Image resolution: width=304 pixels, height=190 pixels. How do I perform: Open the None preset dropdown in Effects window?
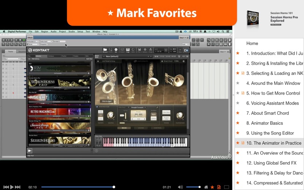(x=33, y=44)
